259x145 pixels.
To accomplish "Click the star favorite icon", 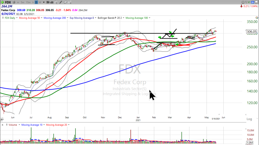I will [x=243, y=2].
